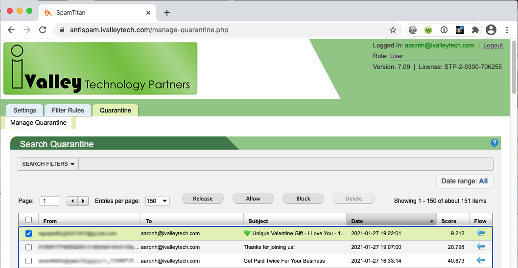Go to the next page arrow
Screen dimensions: 518x268
pyautogui.click(x=84, y=201)
